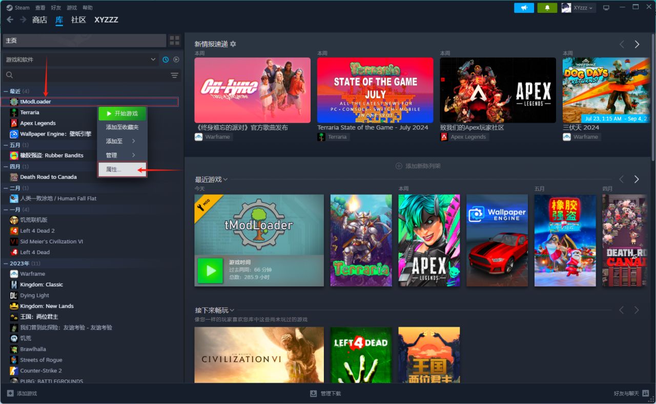Open Big Picture mode monitor icon
This screenshot has width=656, height=404.
pyautogui.click(x=606, y=8)
